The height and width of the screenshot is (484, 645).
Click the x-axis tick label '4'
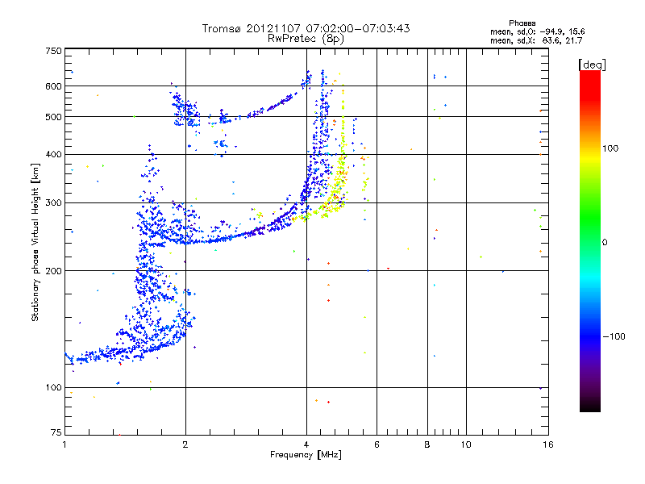pyautogui.click(x=306, y=444)
